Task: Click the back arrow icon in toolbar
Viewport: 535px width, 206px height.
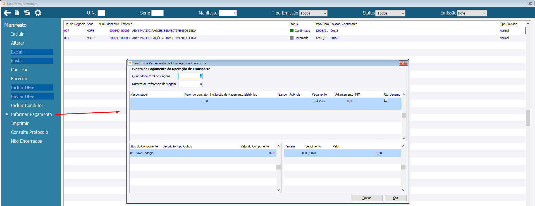Action: tap(7, 13)
